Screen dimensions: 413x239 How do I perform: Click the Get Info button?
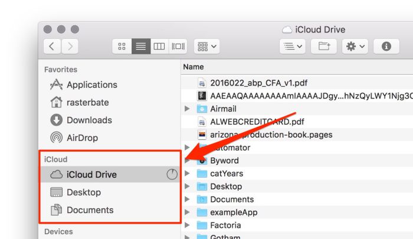pyautogui.click(x=386, y=47)
